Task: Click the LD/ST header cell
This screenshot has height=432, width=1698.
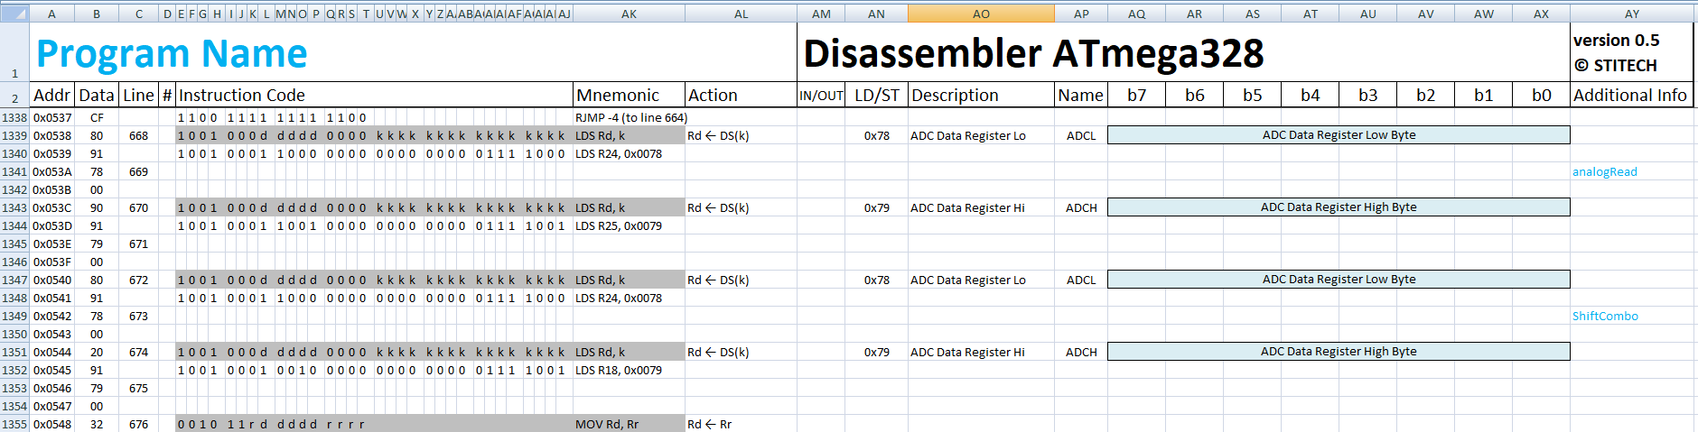Action: tap(876, 95)
